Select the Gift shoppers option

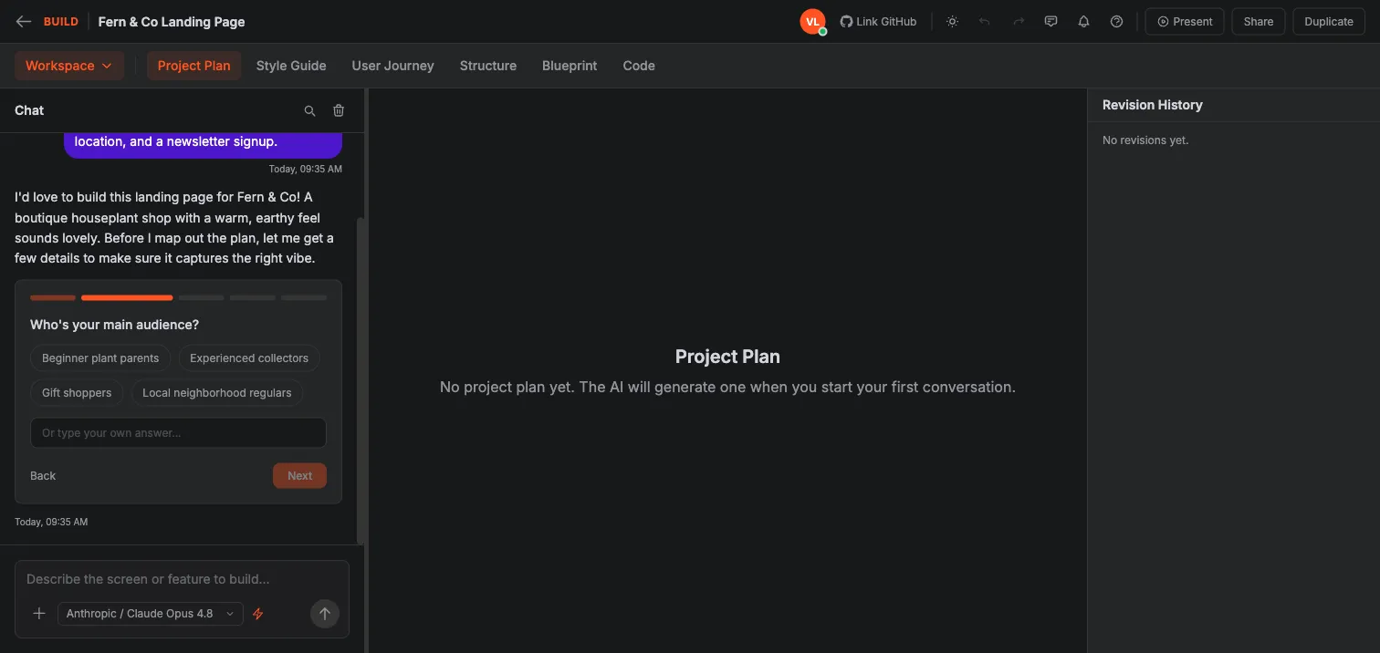click(x=77, y=393)
